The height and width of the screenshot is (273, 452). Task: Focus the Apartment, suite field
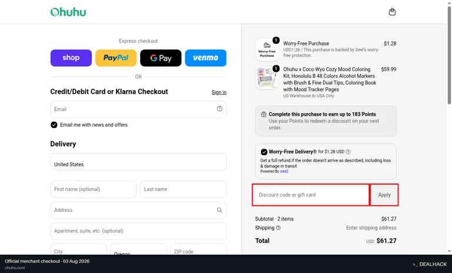138,231
